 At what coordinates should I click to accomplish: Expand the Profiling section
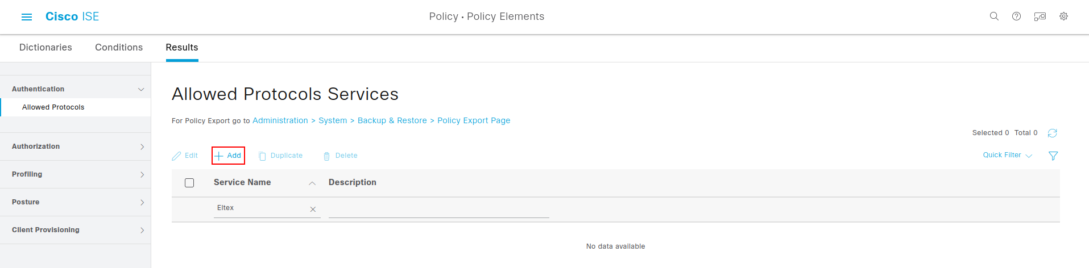(x=142, y=174)
